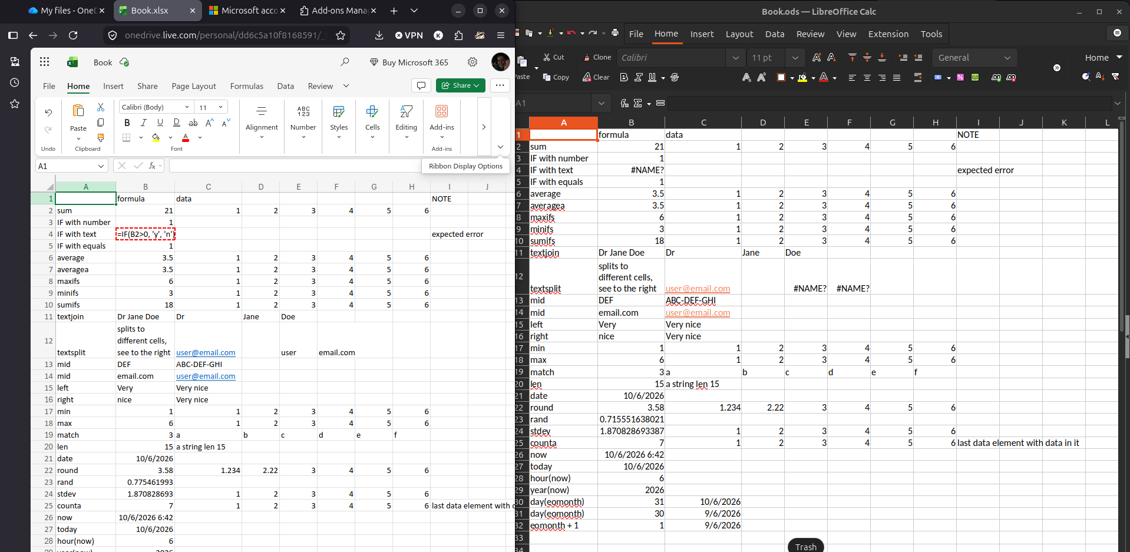Toggle strikethrough in LibreOffice toolbar

[x=675, y=77]
